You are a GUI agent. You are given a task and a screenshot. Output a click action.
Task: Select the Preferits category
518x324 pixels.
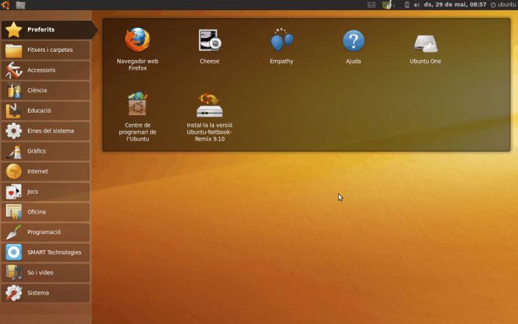[49, 30]
